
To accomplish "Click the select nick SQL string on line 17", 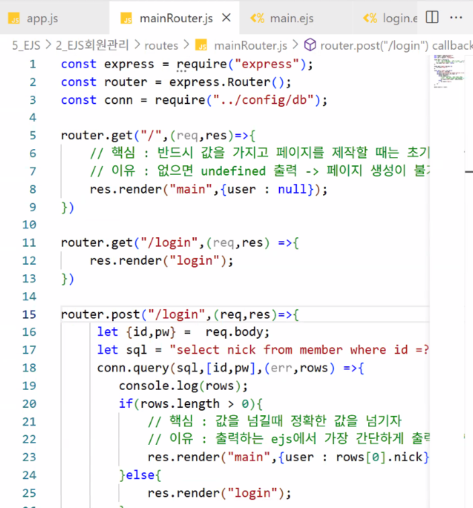I will 300,350.
